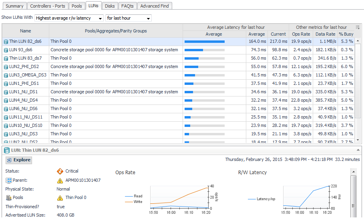Open the Controllers - Ports tab

47,6
